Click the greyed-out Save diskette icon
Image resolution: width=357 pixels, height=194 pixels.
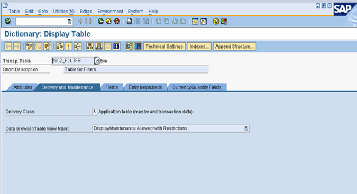[88, 21]
